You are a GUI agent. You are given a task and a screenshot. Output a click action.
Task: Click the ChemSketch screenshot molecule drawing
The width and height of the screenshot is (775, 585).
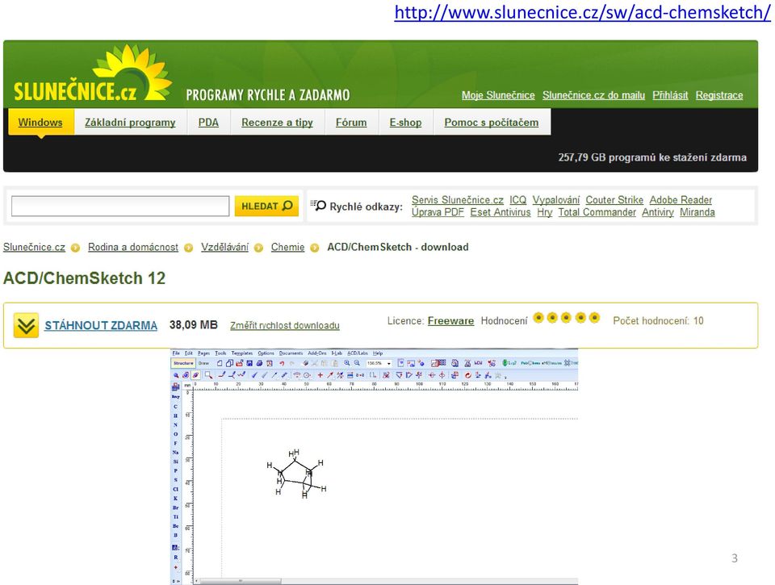pos(296,474)
